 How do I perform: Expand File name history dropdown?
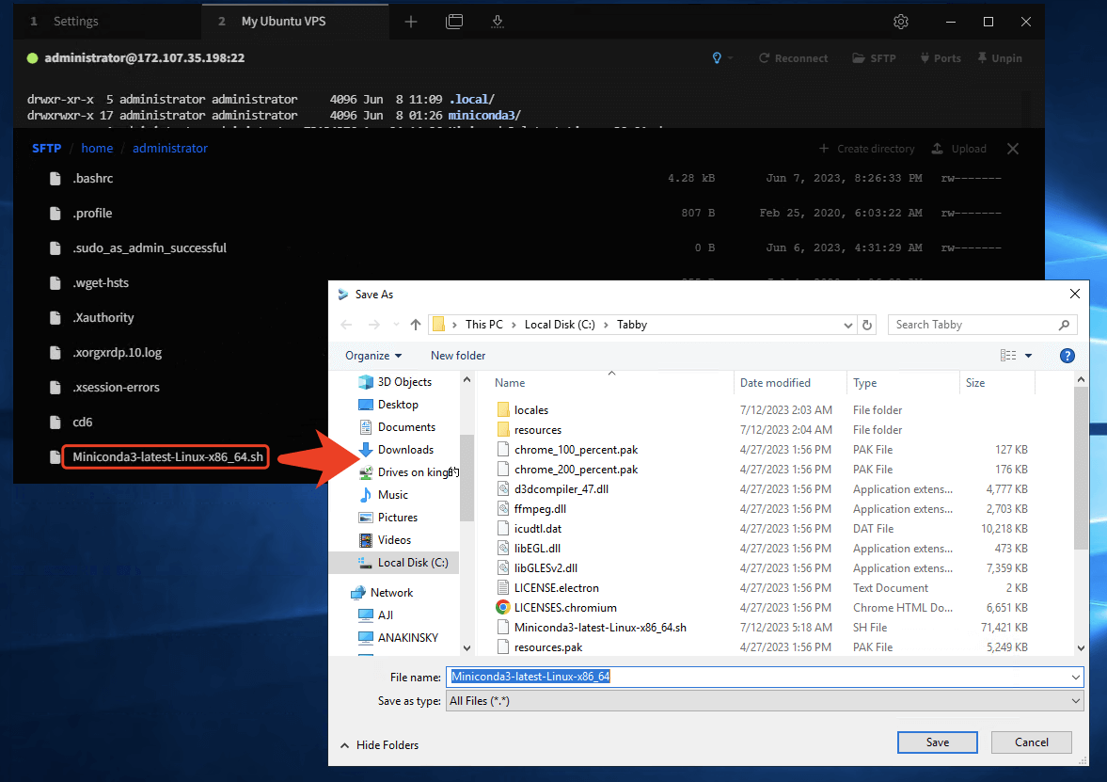[1076, 678]
